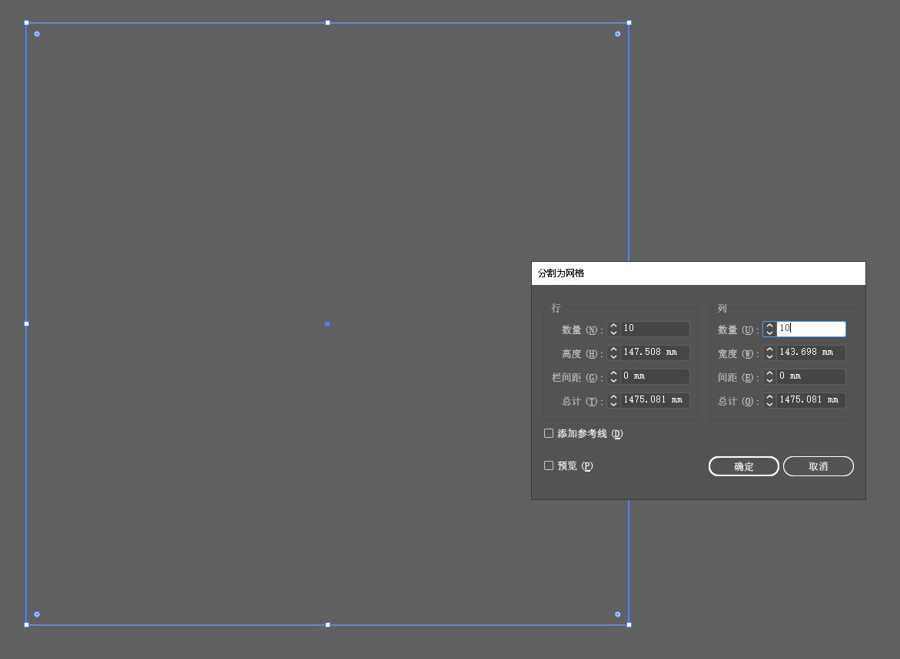The image size is (900, 659).
Task: Click the bottom-center handle of selection
Action: [327, 624]
